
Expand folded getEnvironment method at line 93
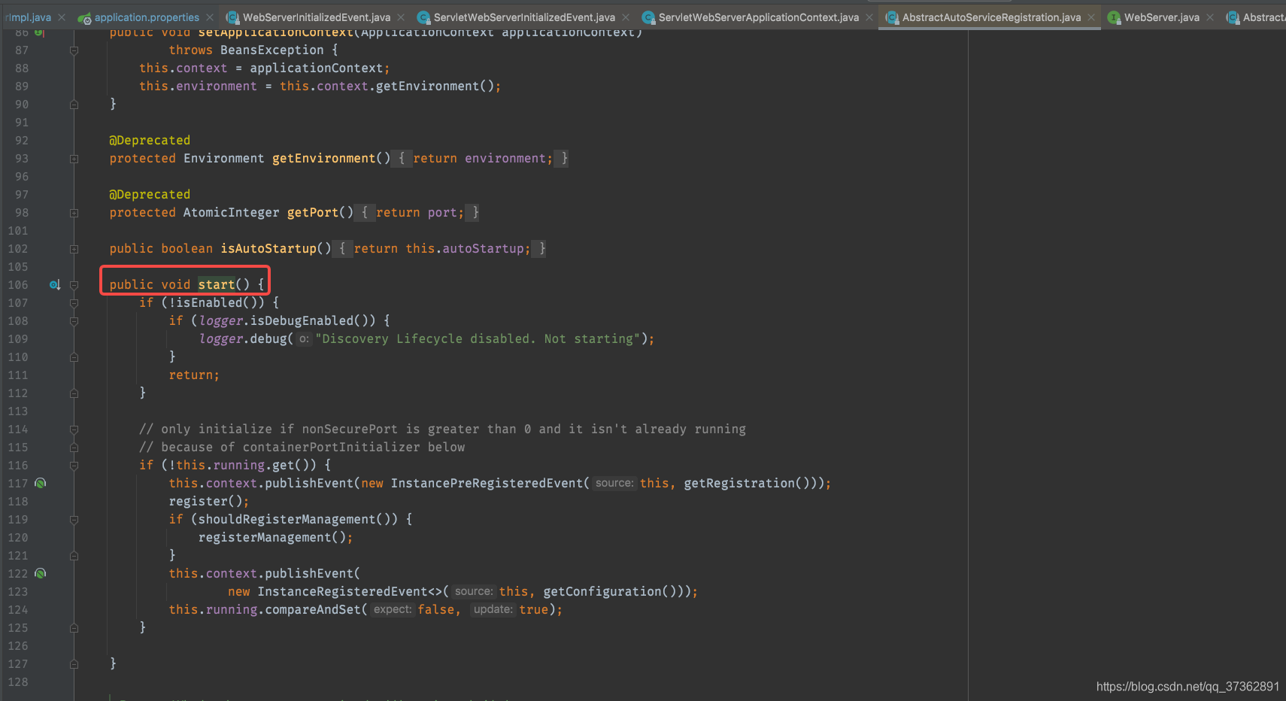74,159
